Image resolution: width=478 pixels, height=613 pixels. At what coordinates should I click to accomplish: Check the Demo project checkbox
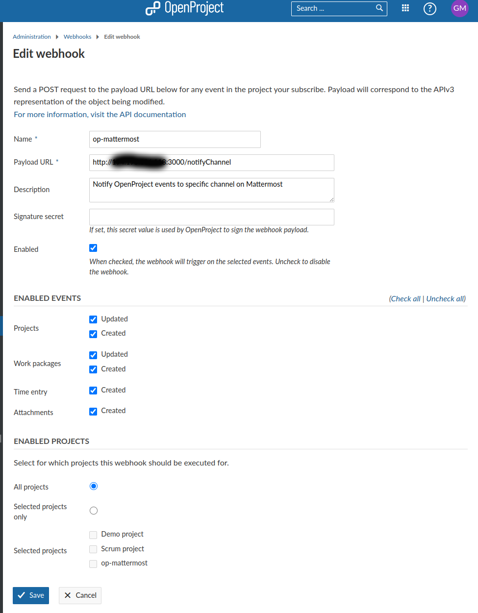(93, 535)
